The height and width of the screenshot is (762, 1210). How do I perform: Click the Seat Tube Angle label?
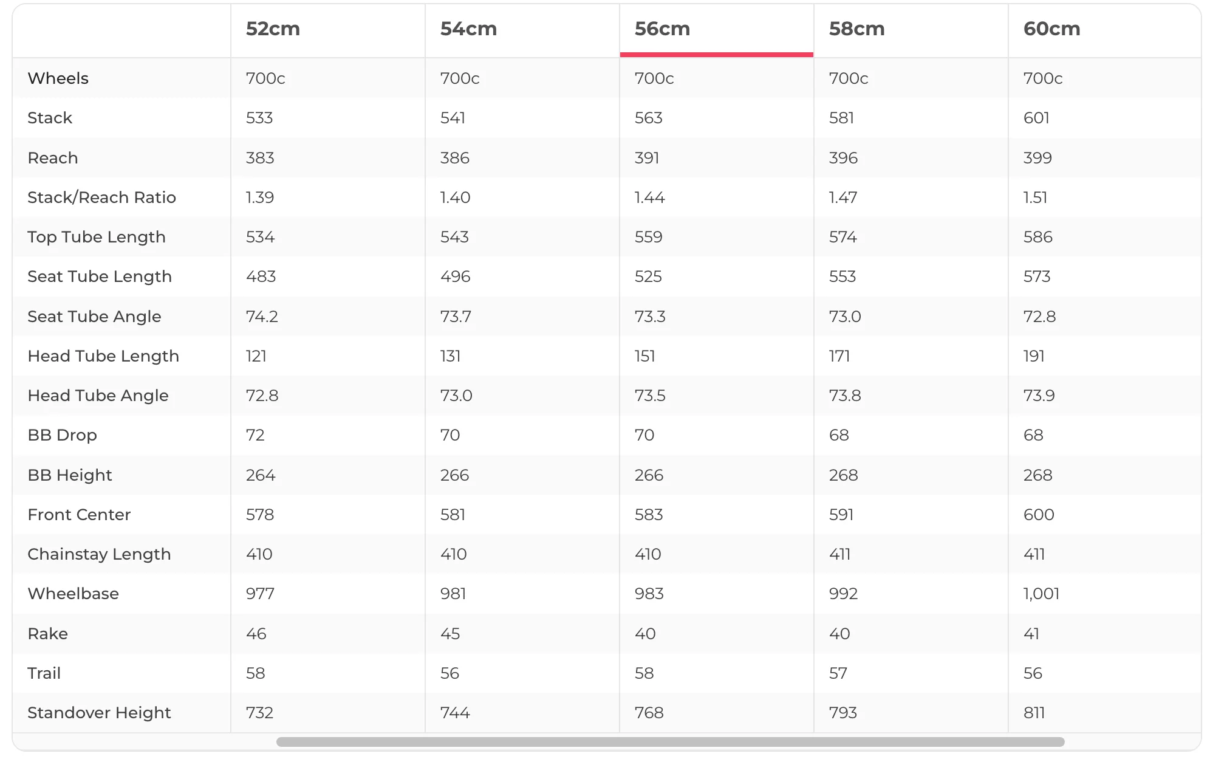pyautogui.click(x=94, y=317)
